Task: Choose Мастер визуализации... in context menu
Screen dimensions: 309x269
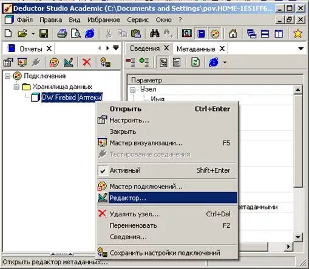Action: tap(167, 143)
